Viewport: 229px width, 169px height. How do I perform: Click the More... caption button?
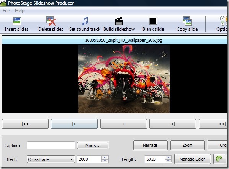(x=93, y=146)
